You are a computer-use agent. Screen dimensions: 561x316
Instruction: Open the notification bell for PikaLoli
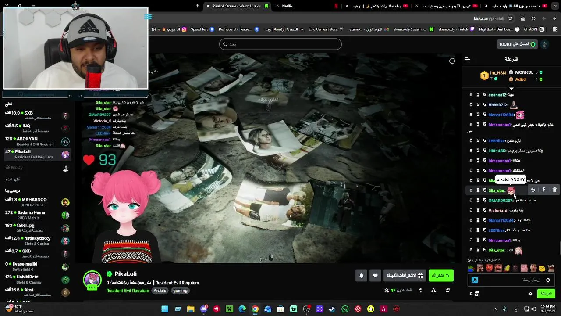click(x=362, y=276)
